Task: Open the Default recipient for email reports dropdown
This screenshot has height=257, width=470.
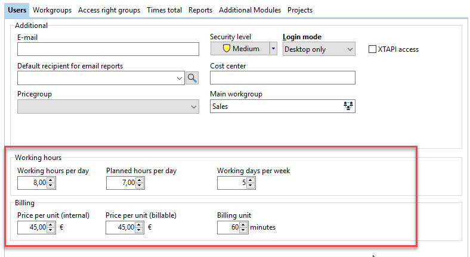Action: click(181, 78)
